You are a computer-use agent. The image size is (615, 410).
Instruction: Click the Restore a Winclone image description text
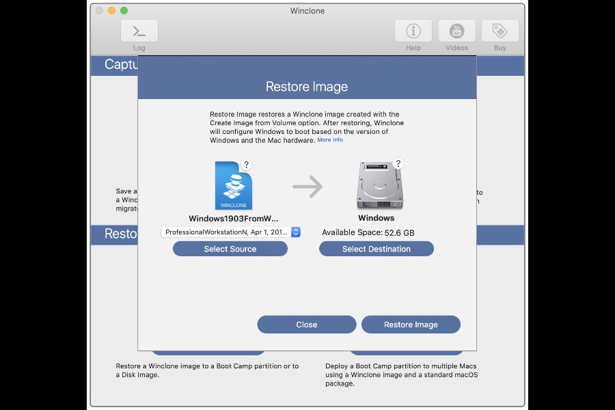207,370
